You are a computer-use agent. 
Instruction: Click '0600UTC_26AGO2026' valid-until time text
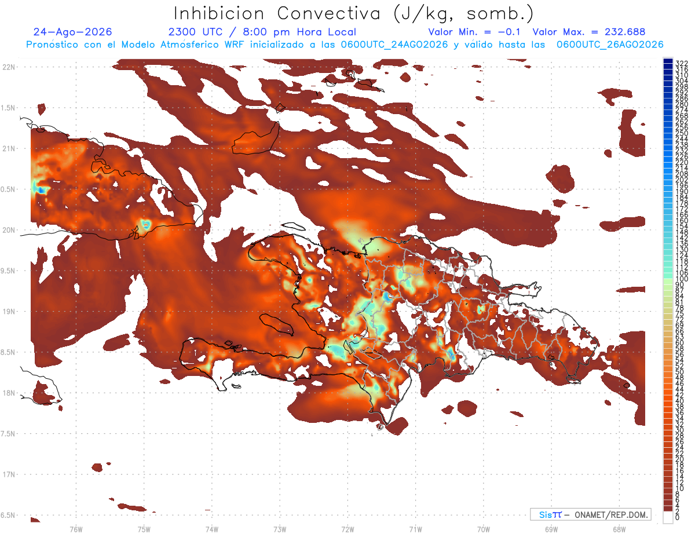610,45
